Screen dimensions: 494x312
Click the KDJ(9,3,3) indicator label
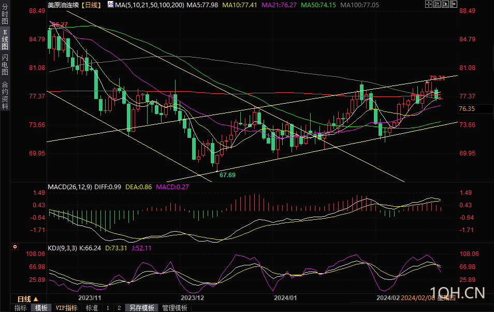62,248
